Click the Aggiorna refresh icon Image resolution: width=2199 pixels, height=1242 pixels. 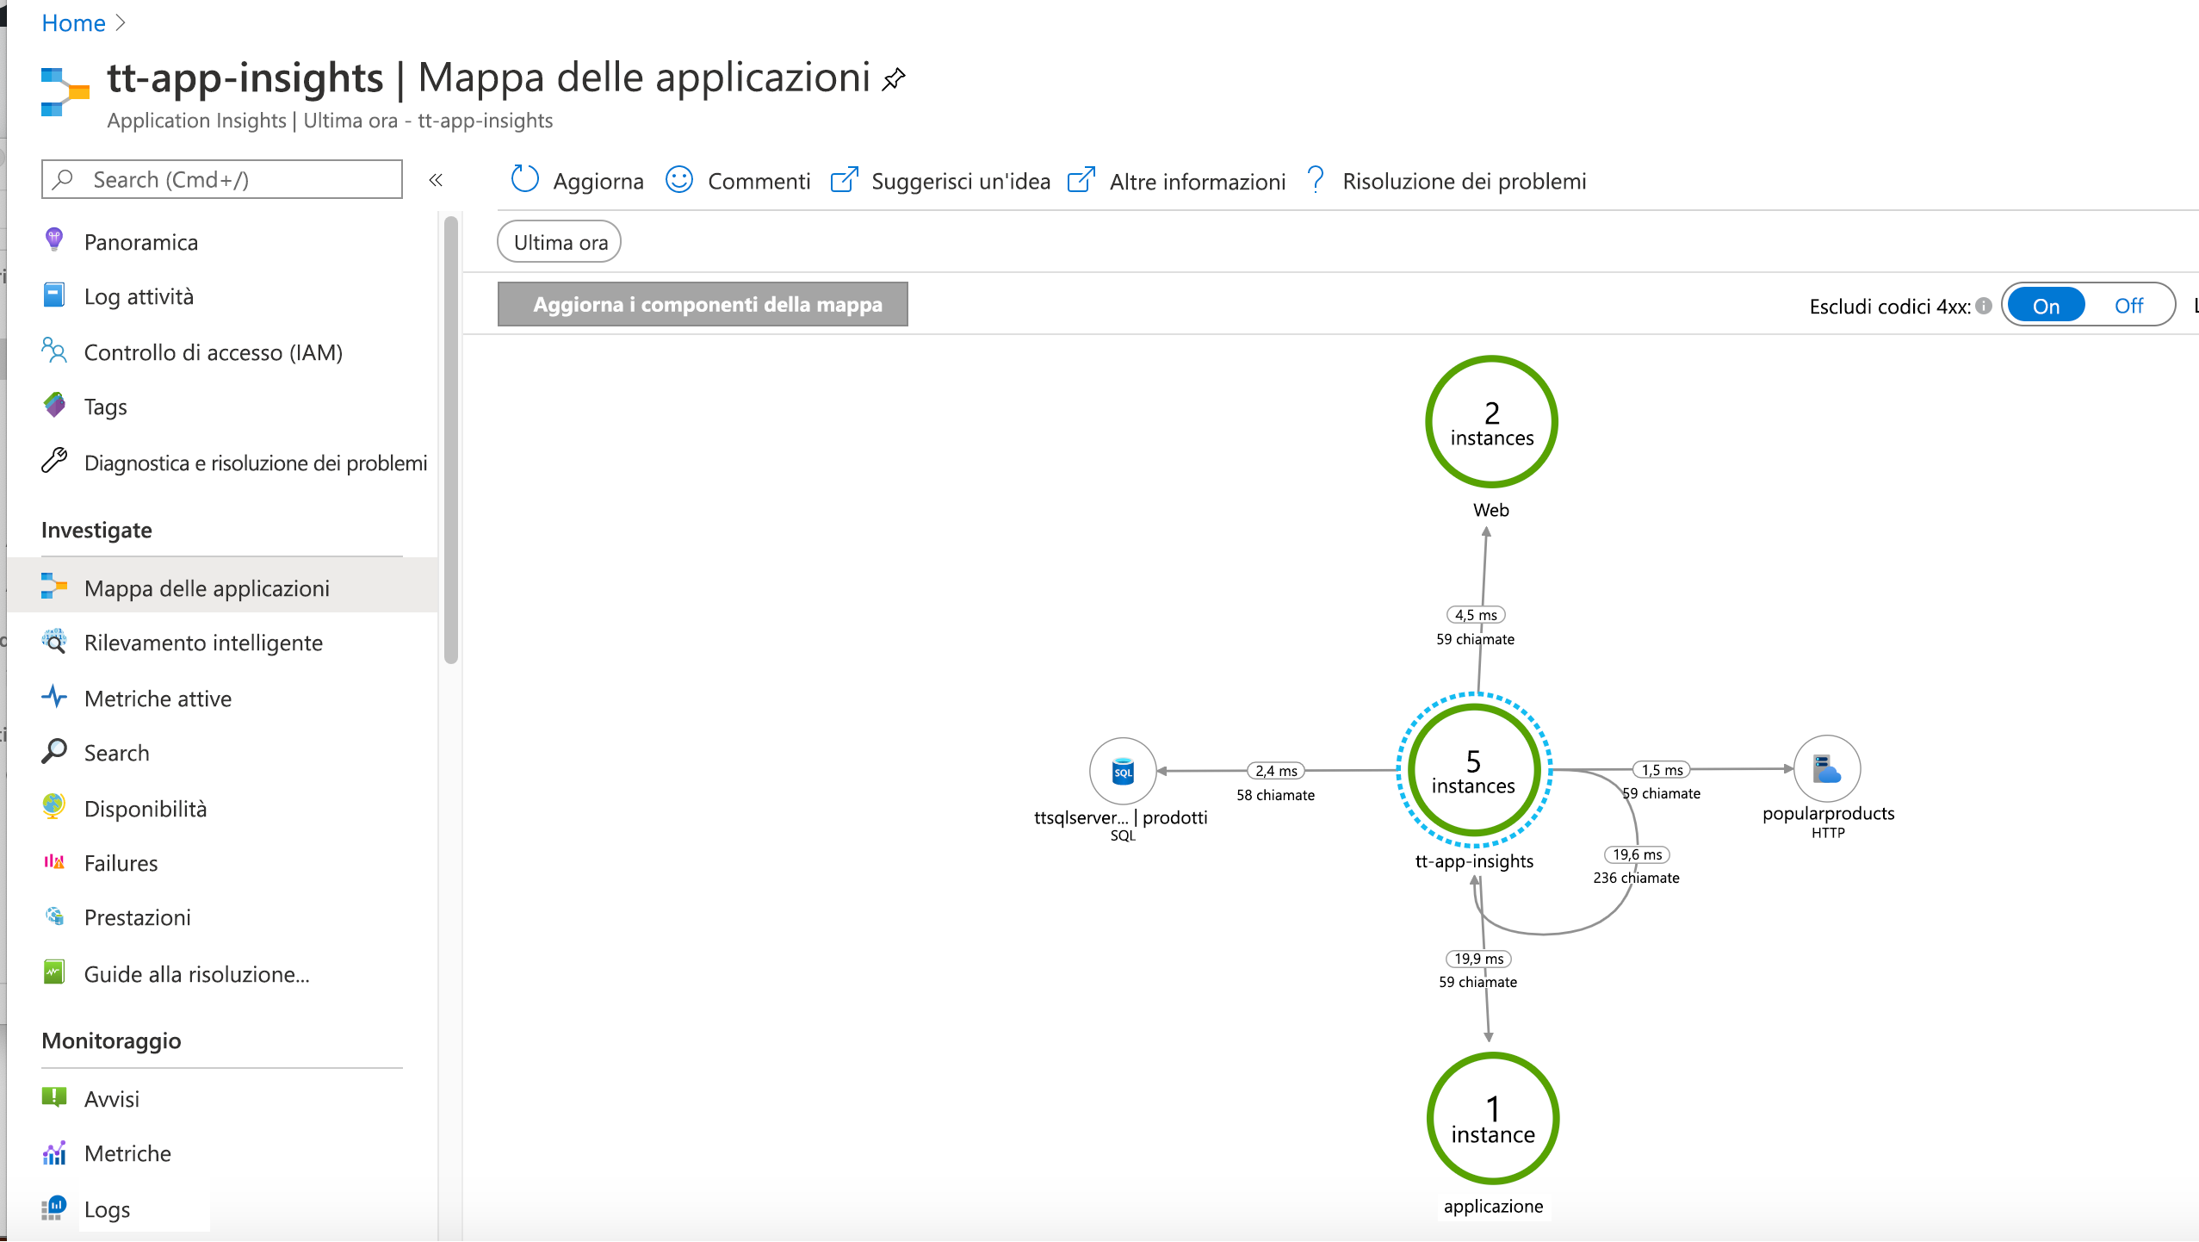coord(524,179)
